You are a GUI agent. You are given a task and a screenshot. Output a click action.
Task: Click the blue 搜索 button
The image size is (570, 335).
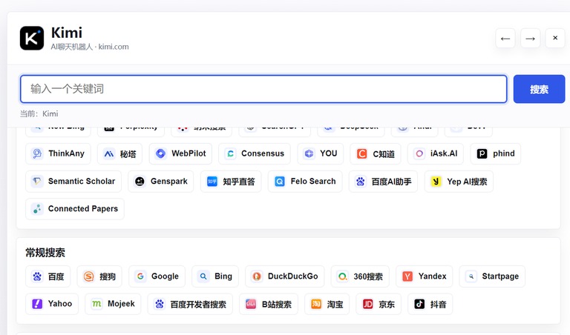tap(539, 89)
